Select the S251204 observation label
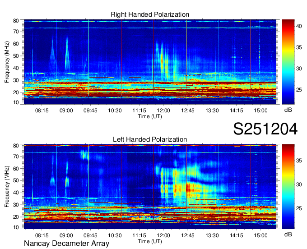 coord(265,129)
